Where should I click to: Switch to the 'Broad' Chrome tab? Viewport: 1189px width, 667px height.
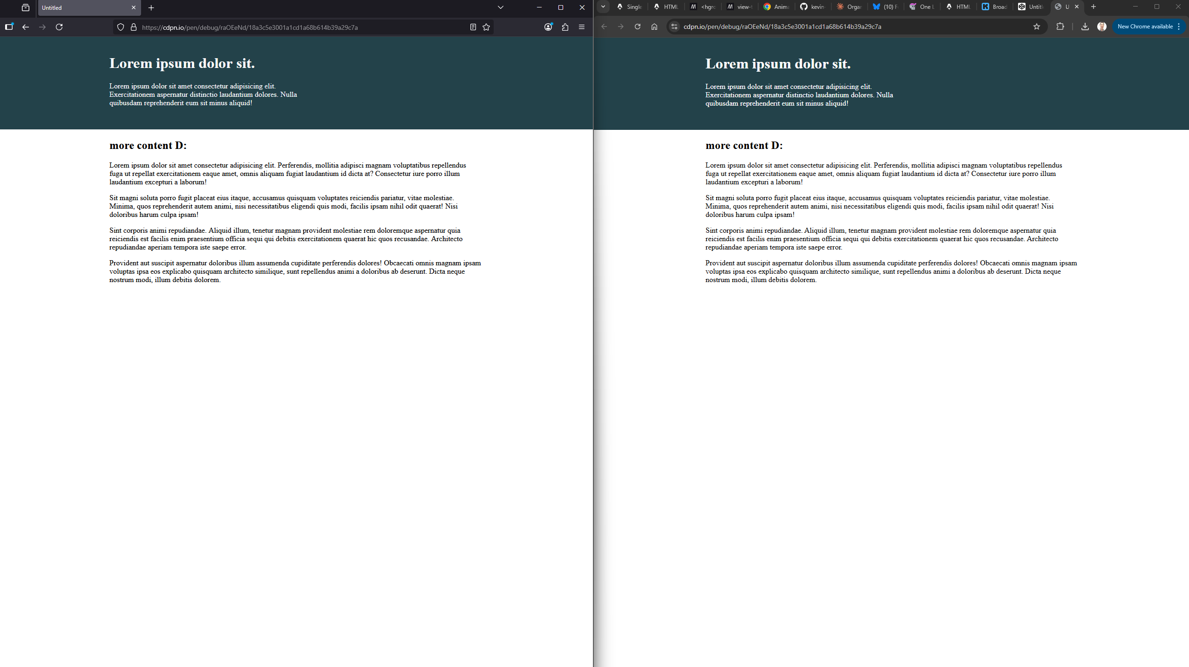tap(995, 7)
